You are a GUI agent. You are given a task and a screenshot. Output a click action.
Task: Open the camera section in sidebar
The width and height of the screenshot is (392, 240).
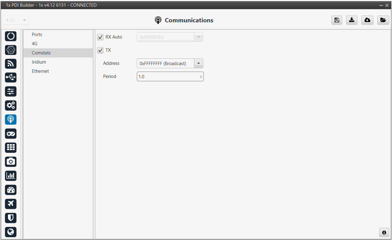(11, 161)
